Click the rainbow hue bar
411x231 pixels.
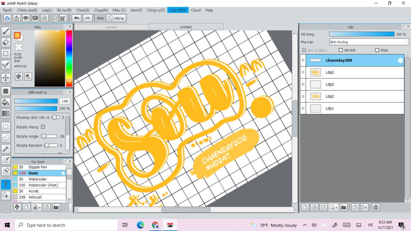click(x=69, y=58)
